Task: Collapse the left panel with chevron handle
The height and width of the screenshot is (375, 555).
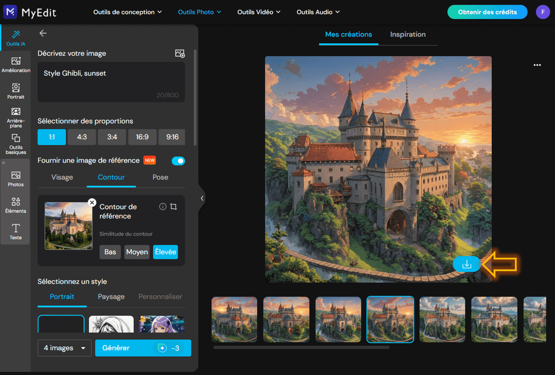Action: click(x=202, y=198)
